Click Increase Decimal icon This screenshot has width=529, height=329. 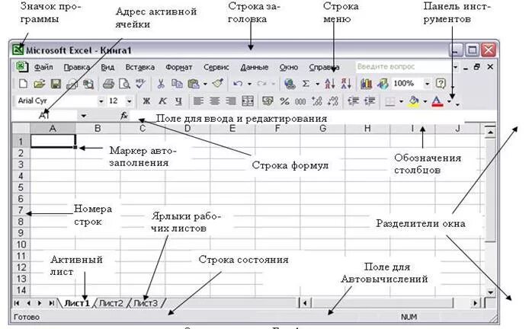tap(317, 101)
